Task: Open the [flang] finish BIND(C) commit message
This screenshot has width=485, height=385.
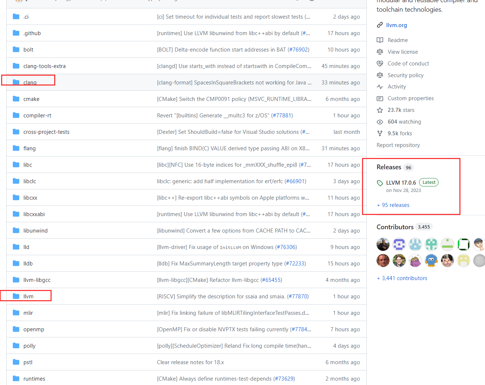Action: point(233,148)
